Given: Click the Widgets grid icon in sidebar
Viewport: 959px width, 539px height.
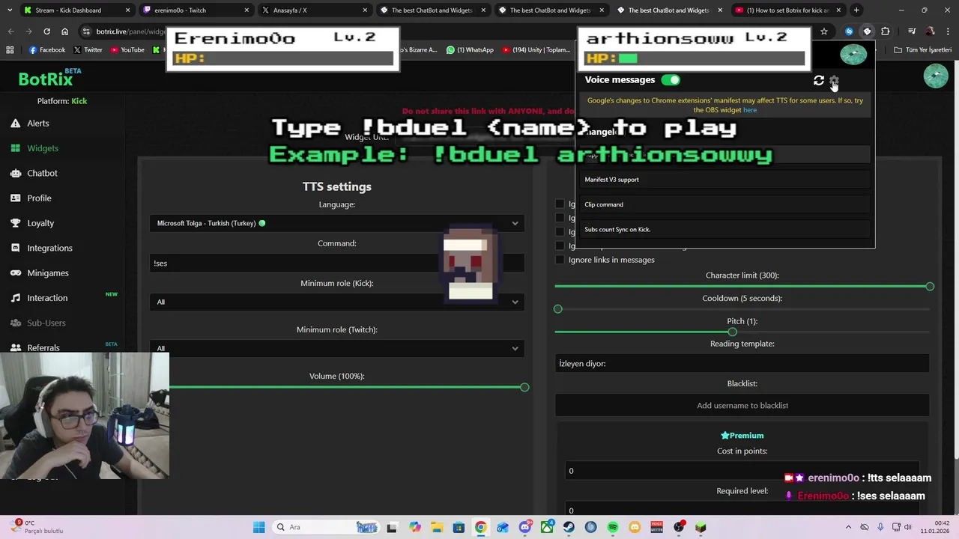Looking at the screenshot, I should pyautogui.click(x=16, y=148).
